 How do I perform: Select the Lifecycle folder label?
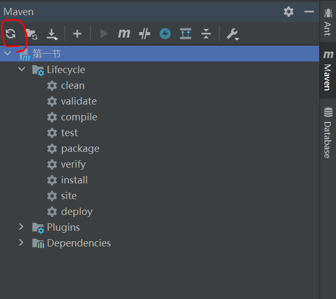coord(66,70)
